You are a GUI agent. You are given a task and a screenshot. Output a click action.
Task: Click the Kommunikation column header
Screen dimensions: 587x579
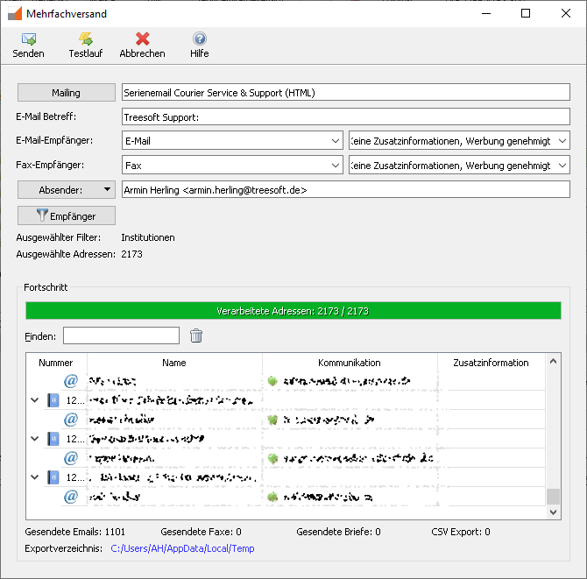[x=350, y=363]
